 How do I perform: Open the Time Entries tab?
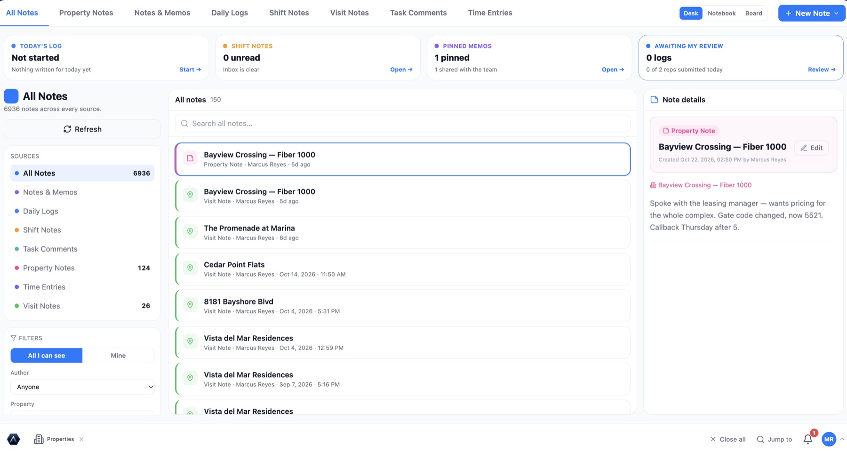point(490,13)
